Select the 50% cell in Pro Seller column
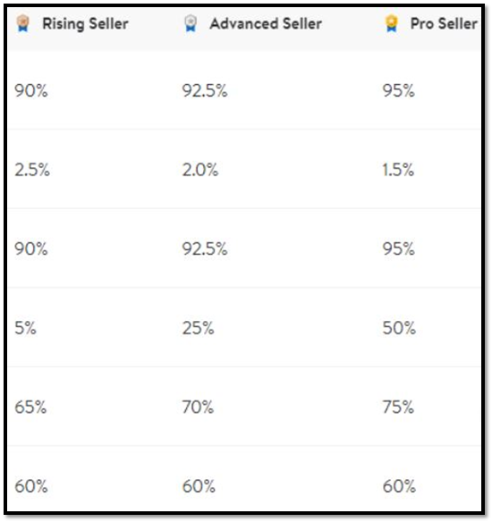492x522 pixels. (399, 328)
